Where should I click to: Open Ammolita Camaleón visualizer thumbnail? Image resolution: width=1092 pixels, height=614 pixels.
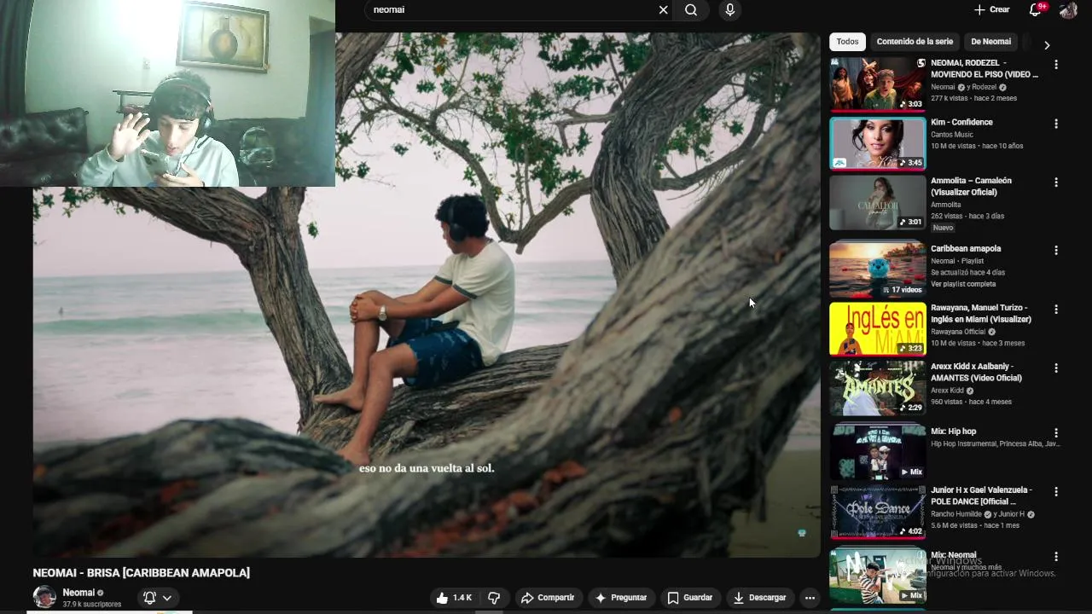coord(877,202)
